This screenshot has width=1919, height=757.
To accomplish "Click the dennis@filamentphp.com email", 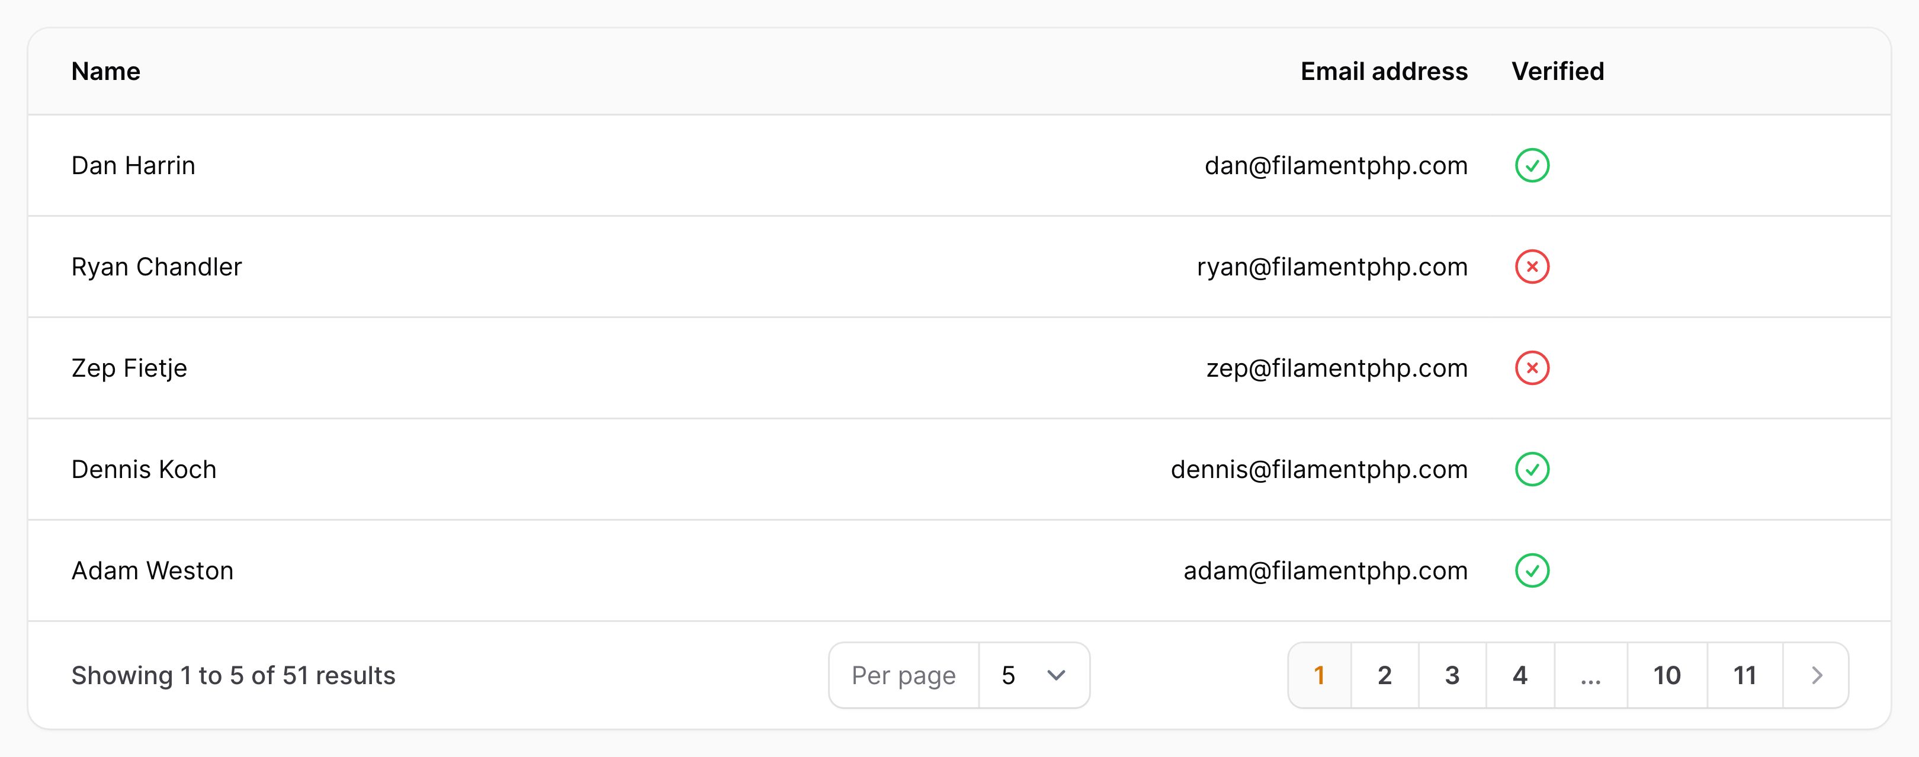I will point(1320,469).
